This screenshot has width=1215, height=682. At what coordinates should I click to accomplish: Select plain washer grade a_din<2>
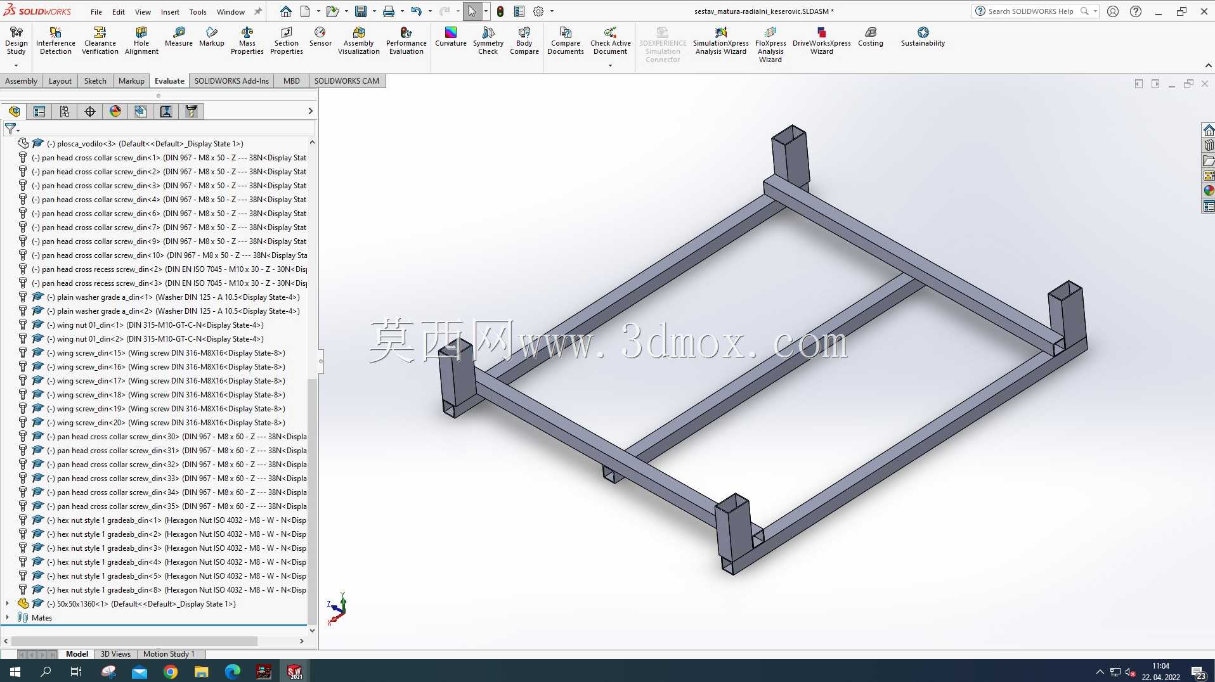172,311
